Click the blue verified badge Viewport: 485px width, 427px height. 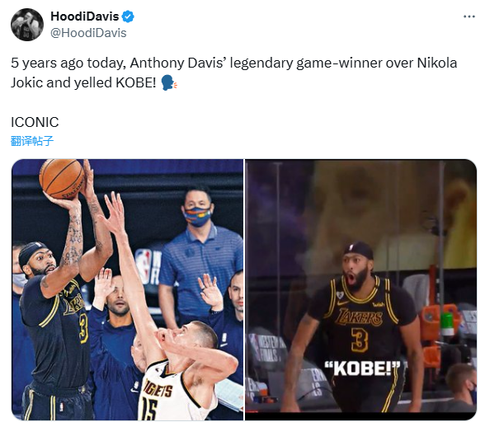tap(128, 16)
